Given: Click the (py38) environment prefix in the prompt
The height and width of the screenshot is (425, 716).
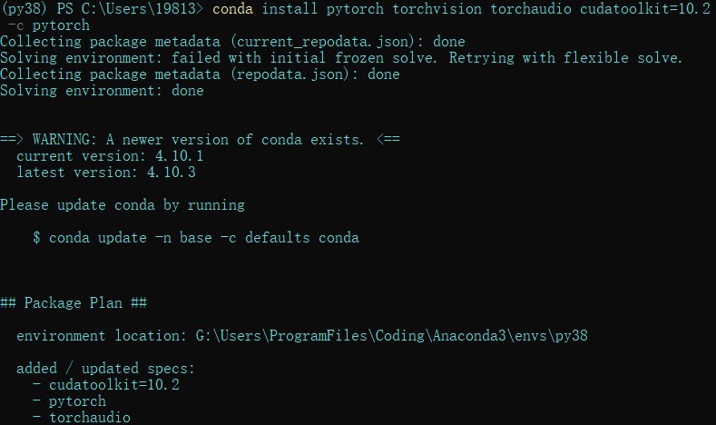Looking at the screenshot, I should [20, 9].
